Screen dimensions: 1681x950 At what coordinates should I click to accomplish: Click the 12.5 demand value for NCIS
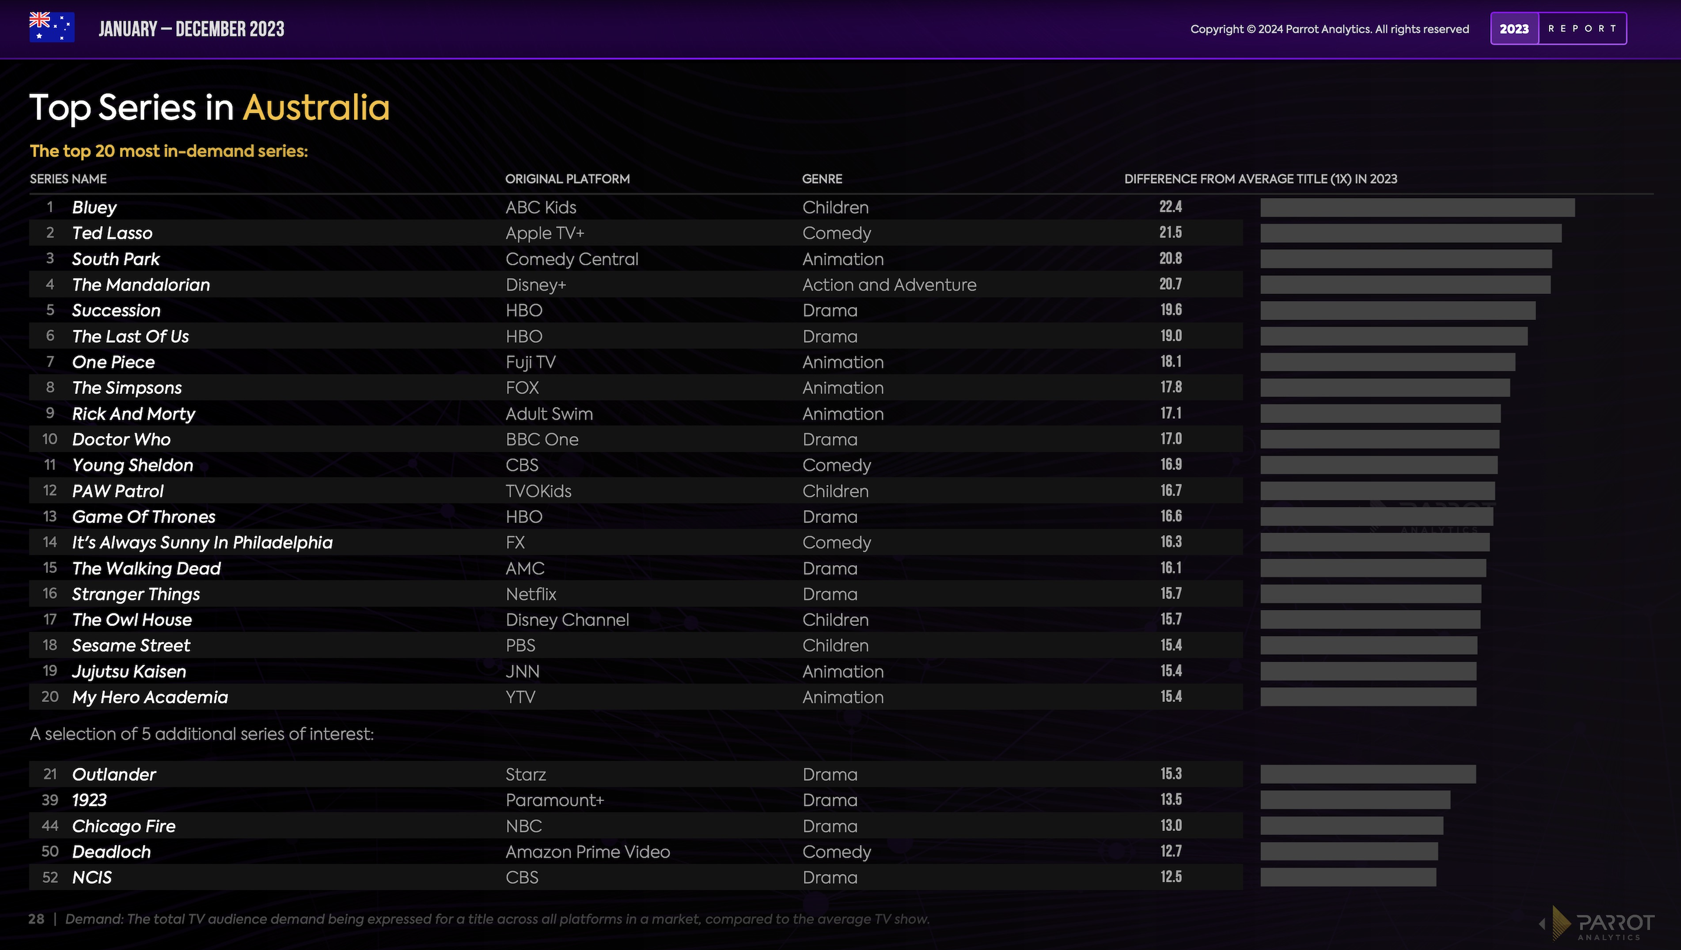tap(1171, 877)
